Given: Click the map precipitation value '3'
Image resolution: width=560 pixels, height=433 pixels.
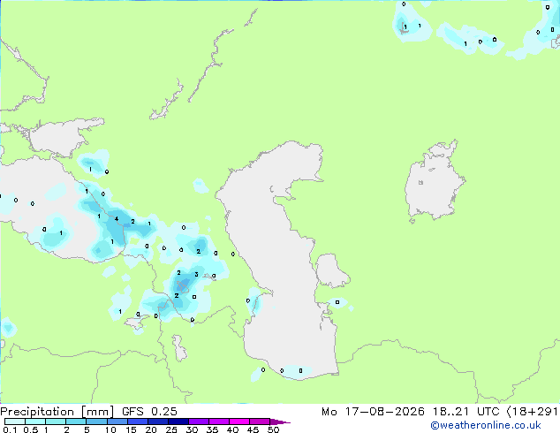Looking at the screenshot, I should tap(196, 274).
